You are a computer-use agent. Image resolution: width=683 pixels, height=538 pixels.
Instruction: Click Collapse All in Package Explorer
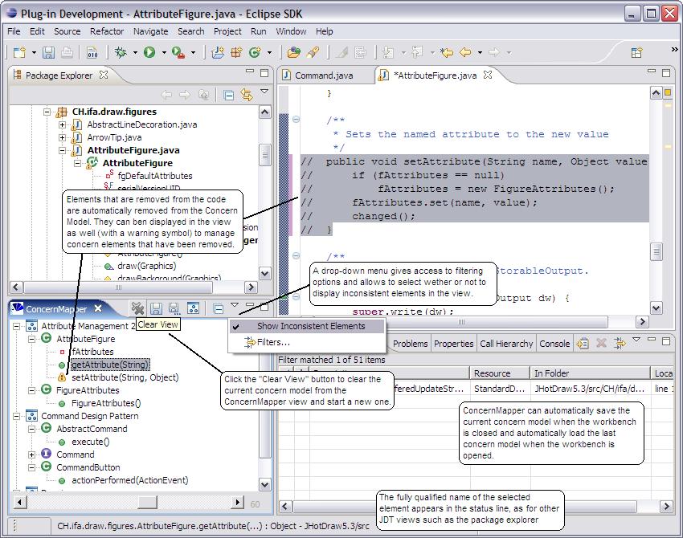coord(229,95)
